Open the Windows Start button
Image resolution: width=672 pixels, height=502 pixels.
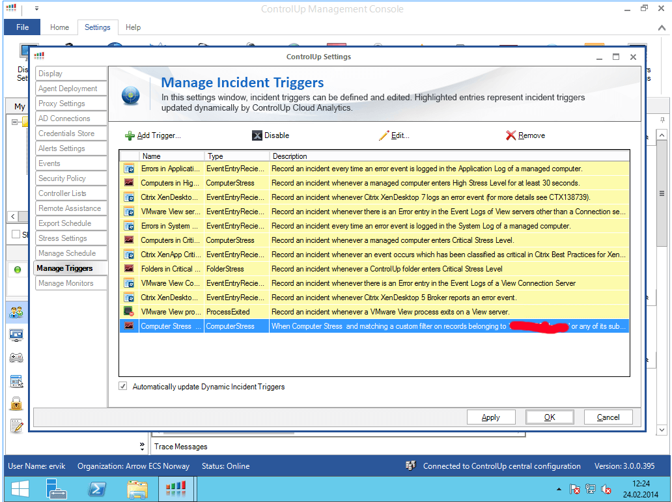click(x=20, y=489)
